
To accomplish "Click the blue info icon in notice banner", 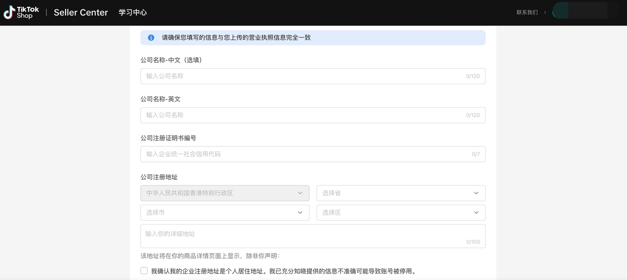I will click(151, 38).
